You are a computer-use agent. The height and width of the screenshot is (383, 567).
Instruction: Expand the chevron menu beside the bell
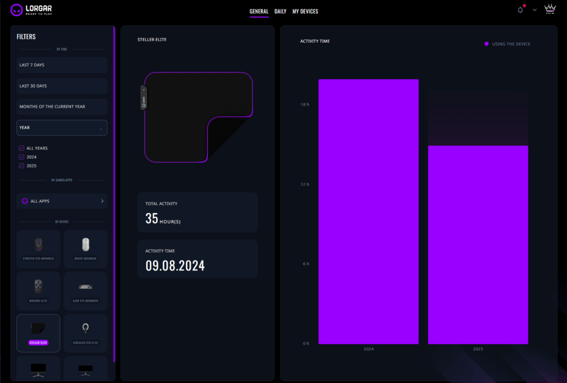tap(534, 10)
